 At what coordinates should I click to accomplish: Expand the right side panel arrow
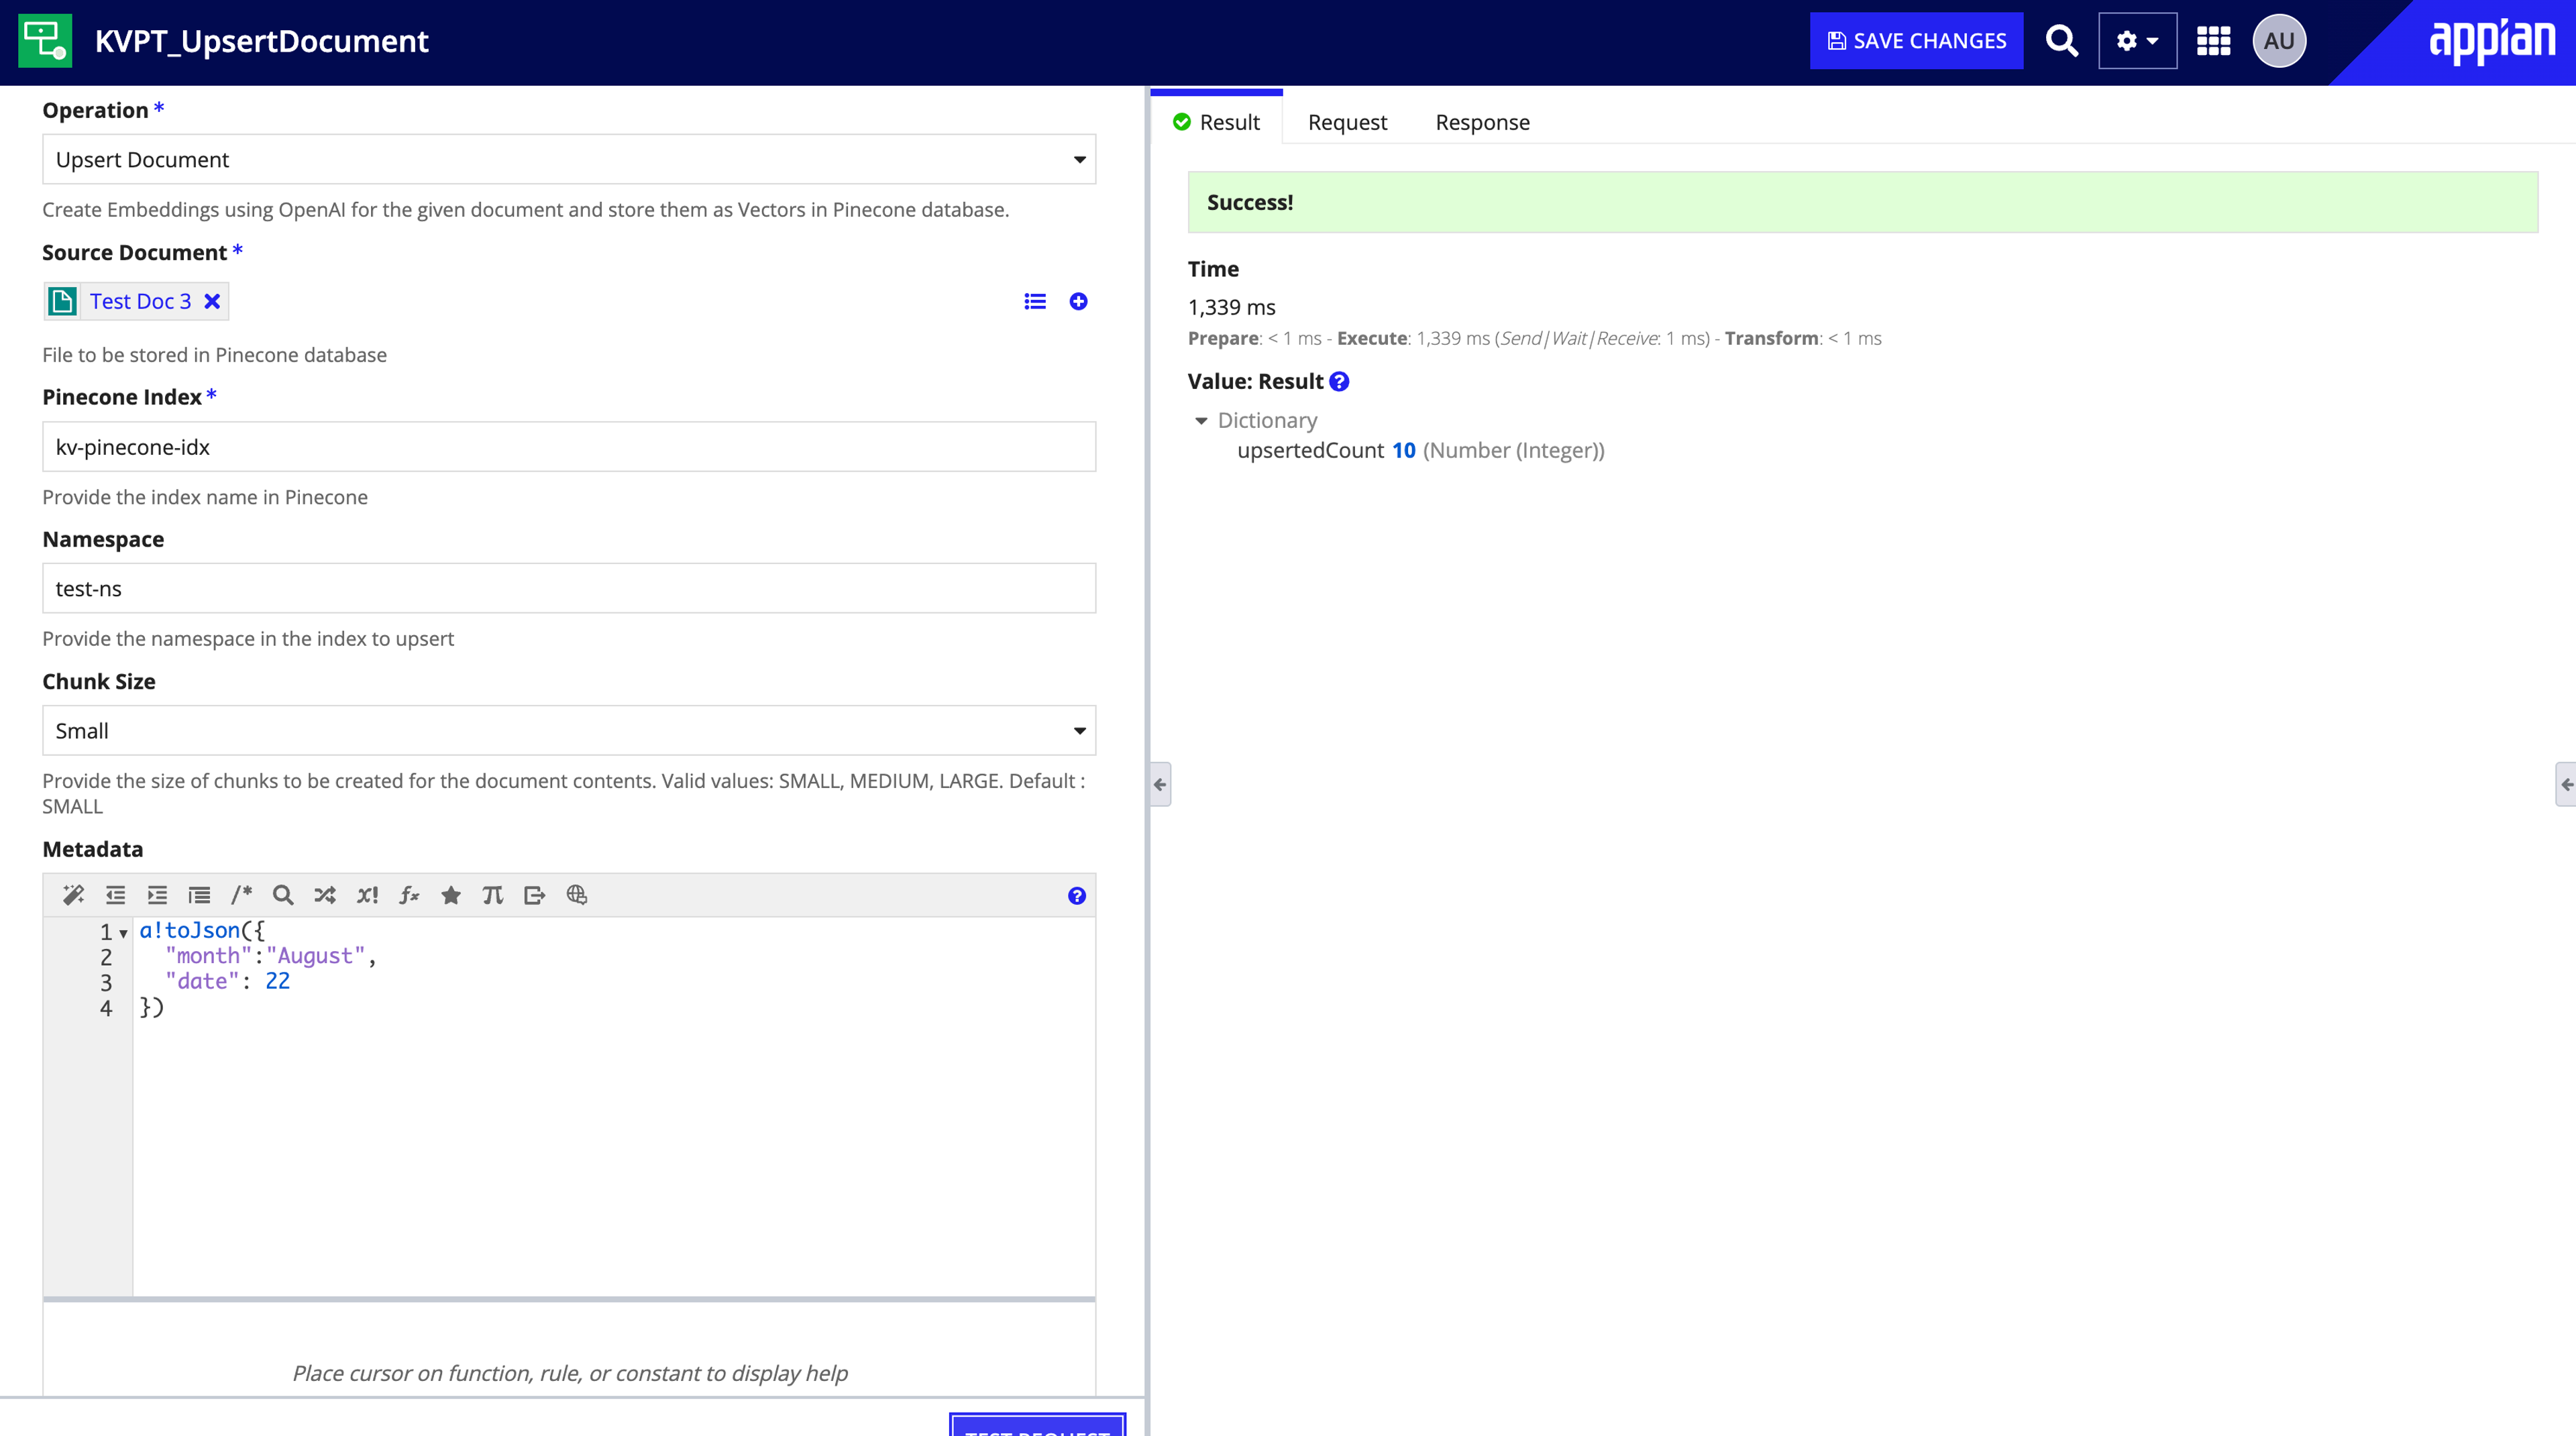click(x=2566, y=784)
